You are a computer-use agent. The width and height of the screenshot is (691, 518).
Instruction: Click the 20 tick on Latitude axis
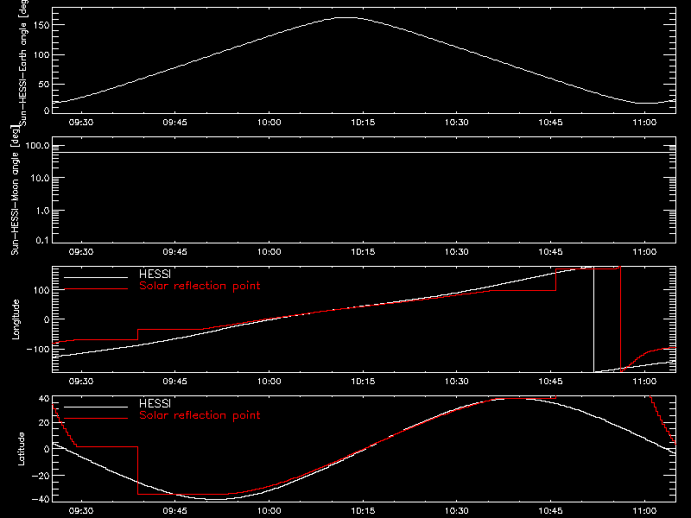(x=45, y=423)
